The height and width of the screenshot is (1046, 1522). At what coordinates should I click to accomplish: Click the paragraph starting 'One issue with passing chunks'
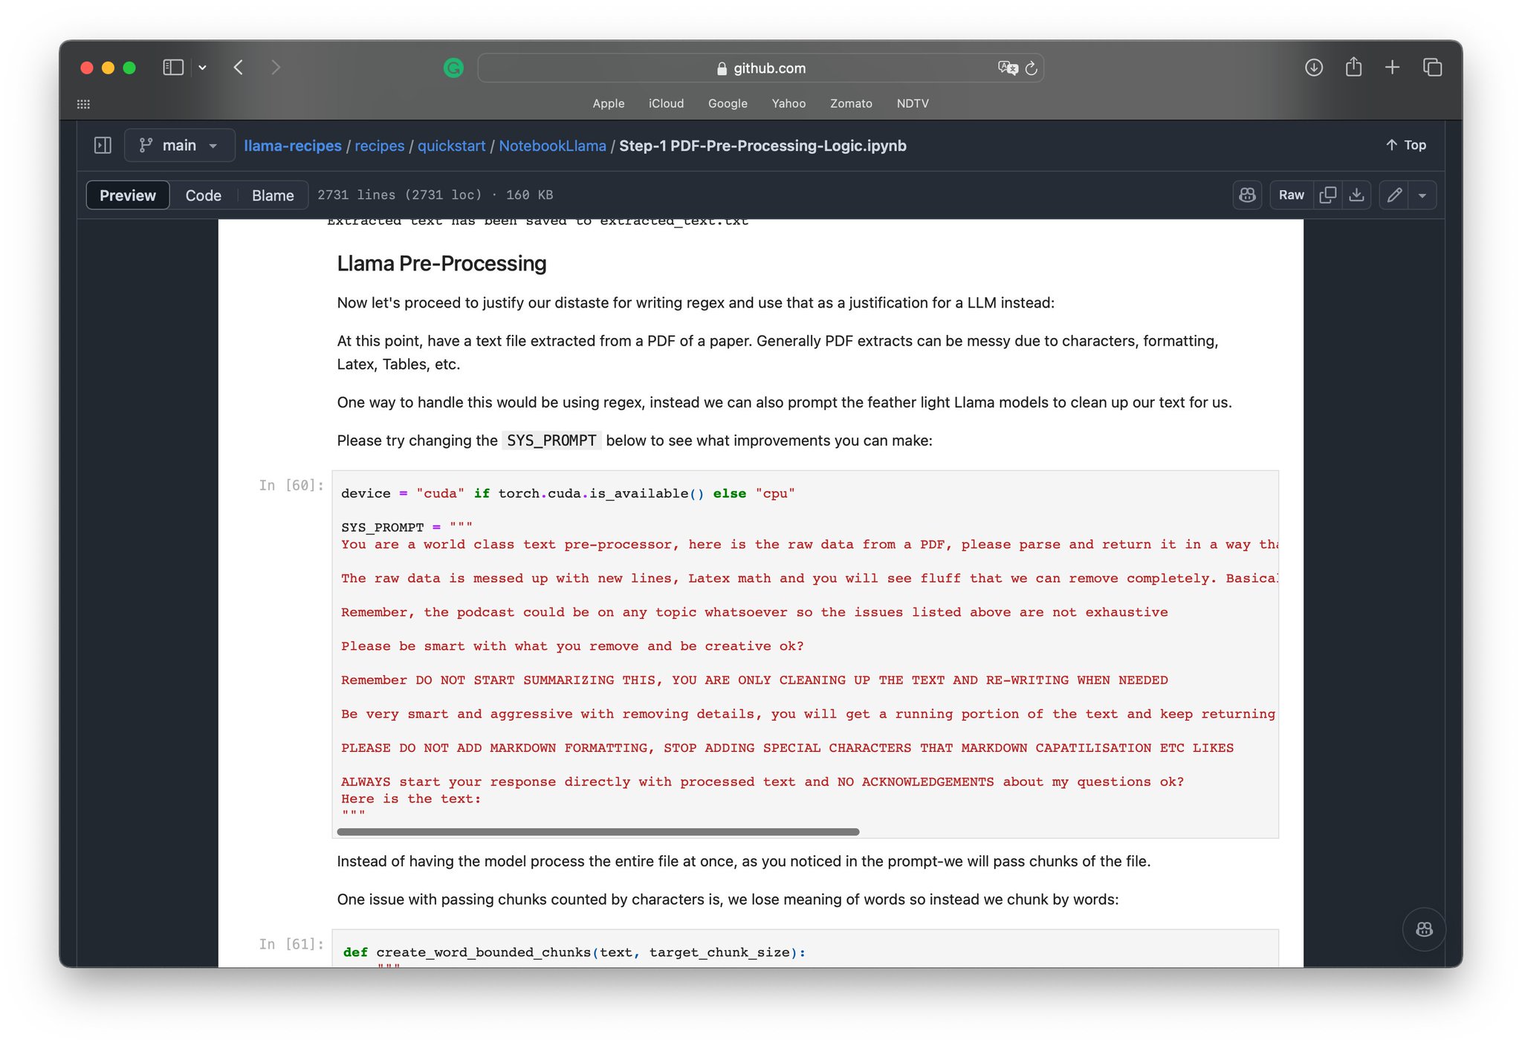click(x=728, y=899)
